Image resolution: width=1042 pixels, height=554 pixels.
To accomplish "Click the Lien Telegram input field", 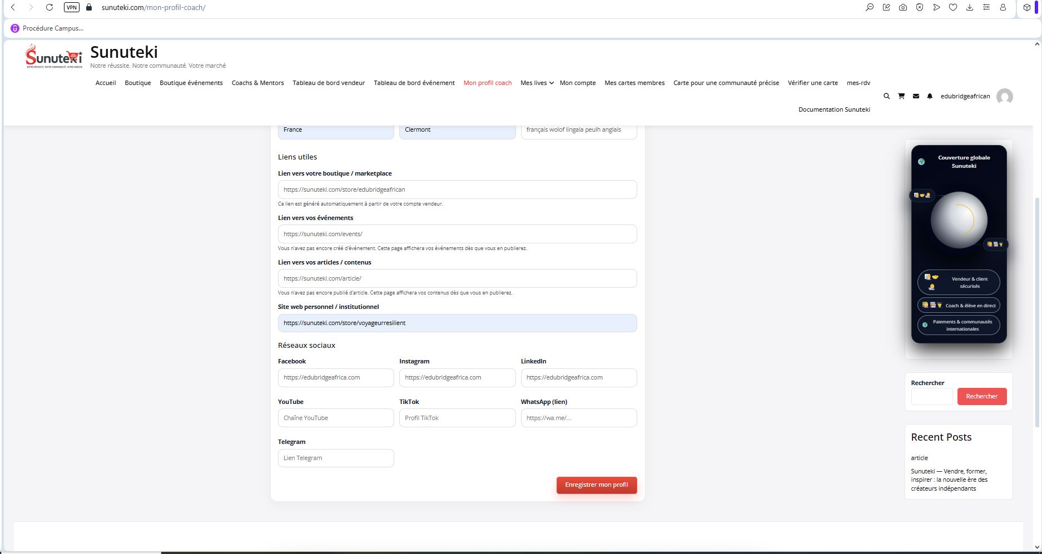I will tap(336, 458).
